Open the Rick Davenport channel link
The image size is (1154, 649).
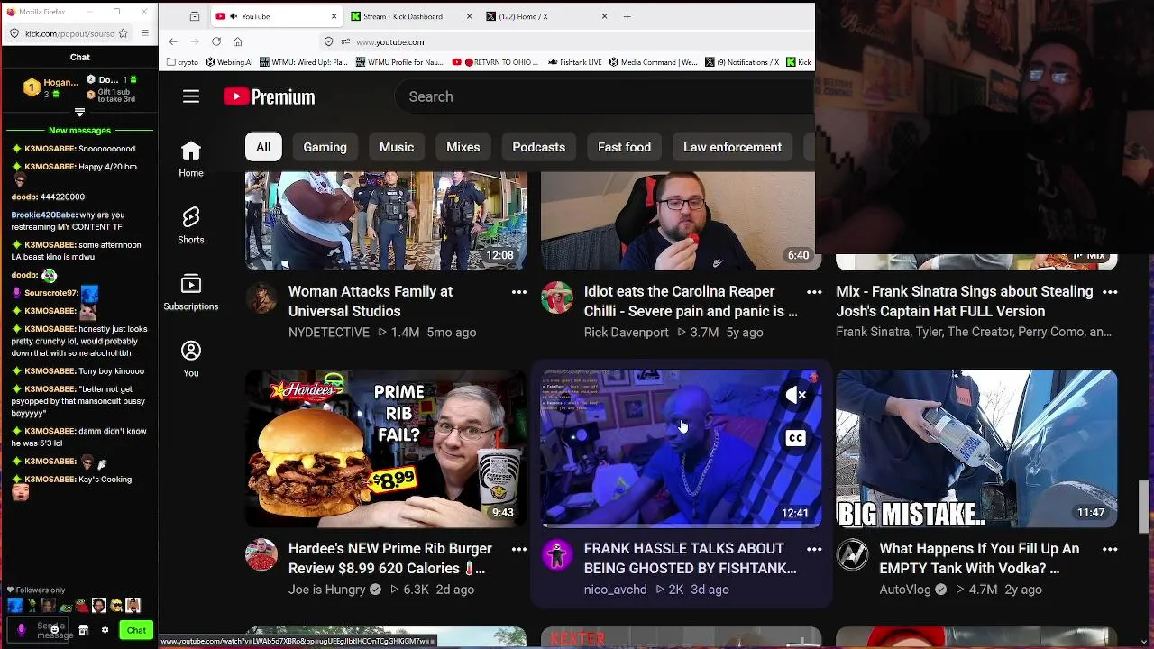[x=627, y=333]
